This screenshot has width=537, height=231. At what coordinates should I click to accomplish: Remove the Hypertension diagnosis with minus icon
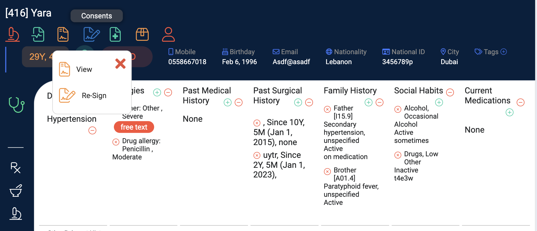[92, 130]
